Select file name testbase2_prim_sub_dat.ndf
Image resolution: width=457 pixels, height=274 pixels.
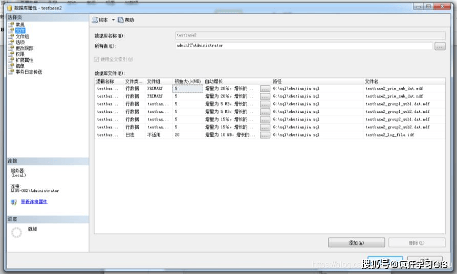[394, 96]
